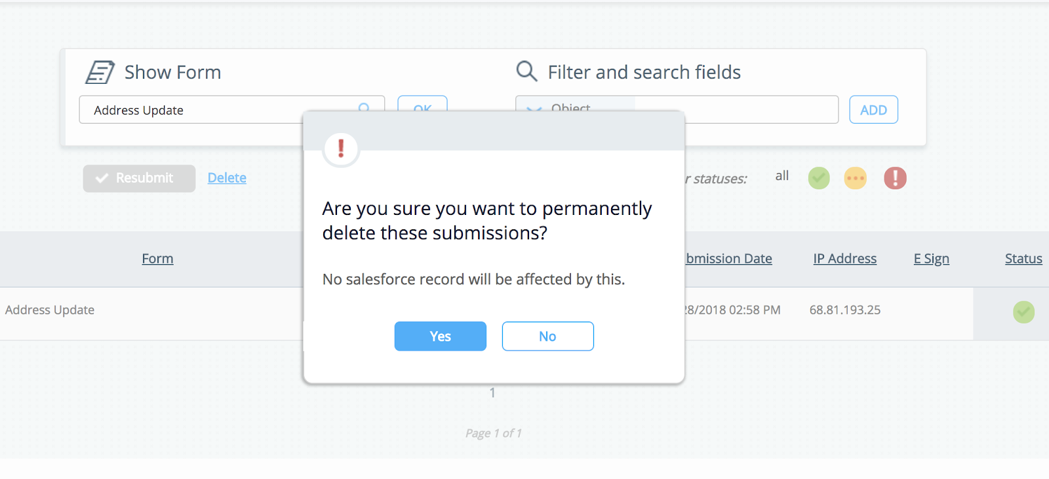Screen dimensions: 1049x479
Task: Click the Show Form document icon
Action: point(100,71)
